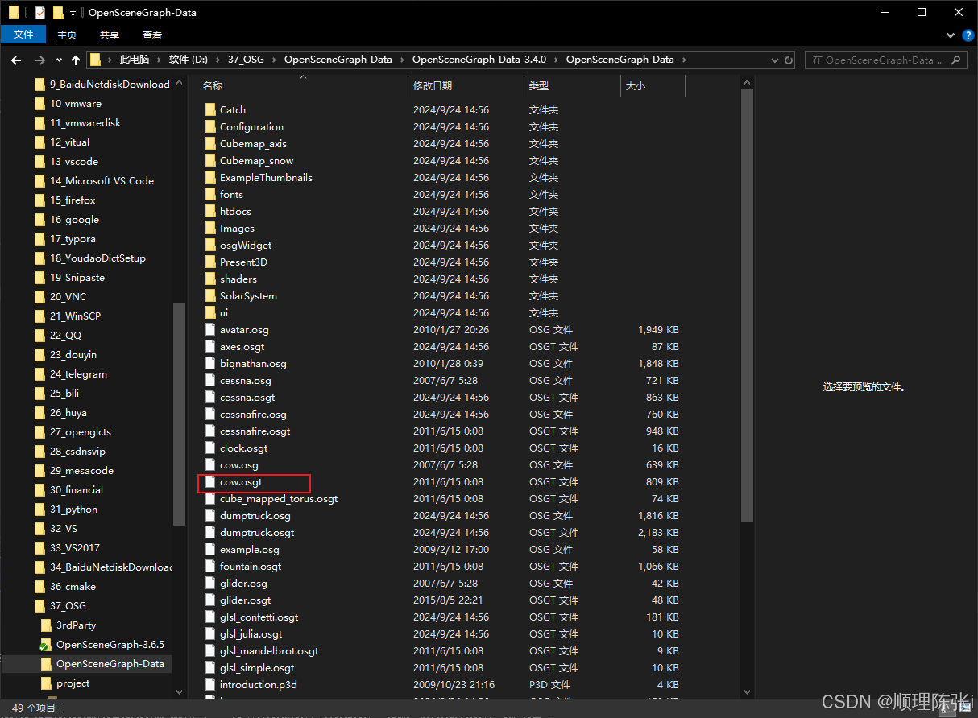This screenshot has height=718, width=978.
Task: Select the Configuration folder
Action: click(x=251, y=126)
